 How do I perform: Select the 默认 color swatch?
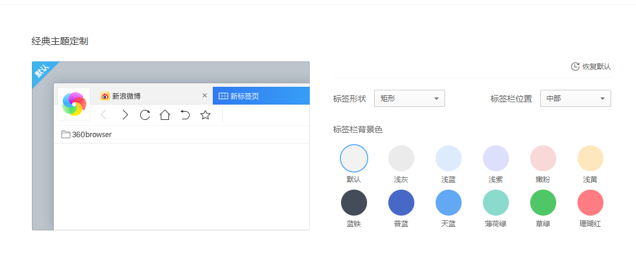pos(353,158)
